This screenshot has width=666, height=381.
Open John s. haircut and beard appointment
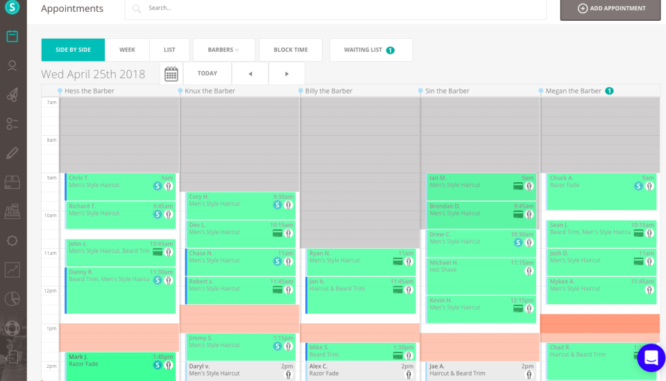point(120,253)
